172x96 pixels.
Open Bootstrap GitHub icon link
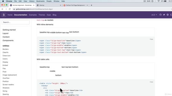[160, 15]
